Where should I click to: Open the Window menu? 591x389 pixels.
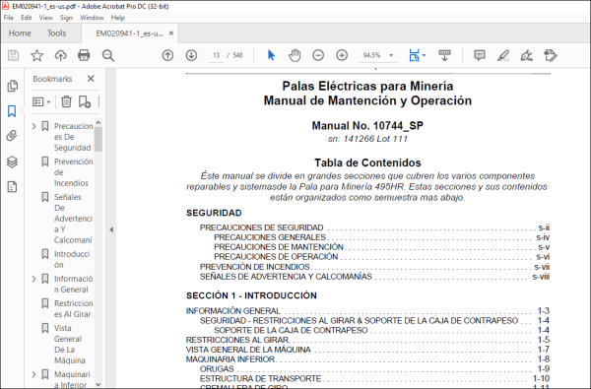(x=92, y=18)
